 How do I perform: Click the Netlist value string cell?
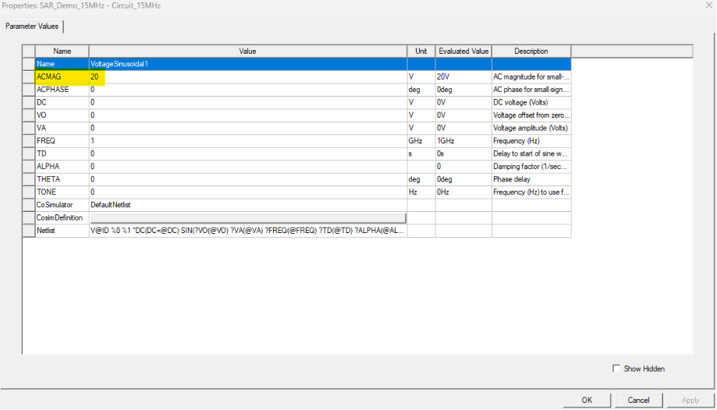point(247,231)
